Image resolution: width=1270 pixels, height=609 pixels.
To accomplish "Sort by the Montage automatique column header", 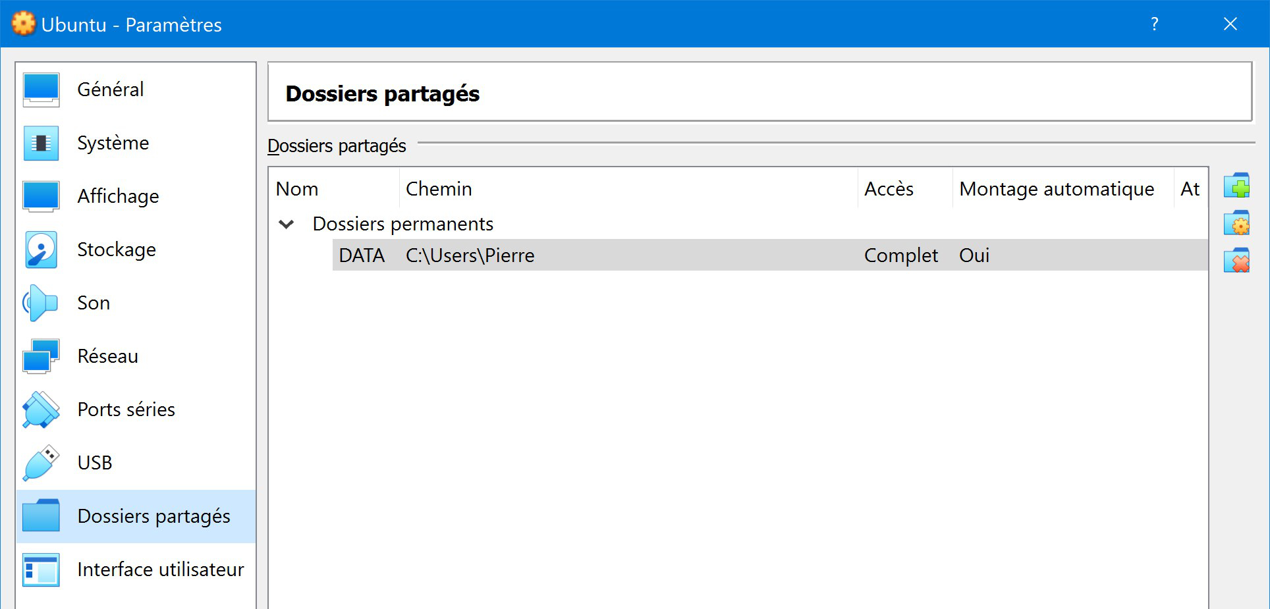I will coord(1063,189).
